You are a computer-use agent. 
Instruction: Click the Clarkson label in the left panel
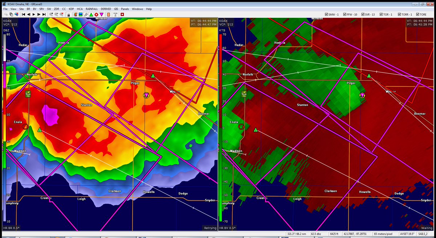pyautogui.click(x=115, y=191)
